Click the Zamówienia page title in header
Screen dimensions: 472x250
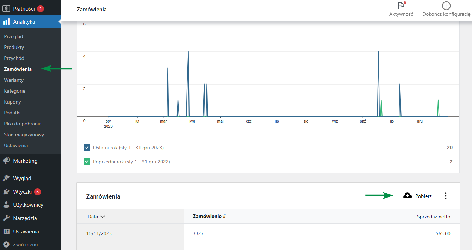click(x=92, y=10)
